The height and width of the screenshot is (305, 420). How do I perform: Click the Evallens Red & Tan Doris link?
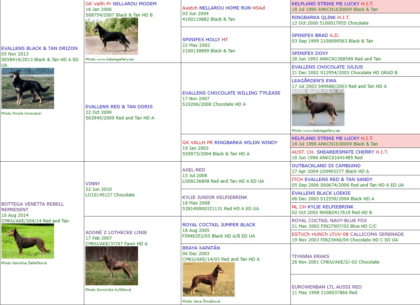pyautogui.click(x=119, y=107)
